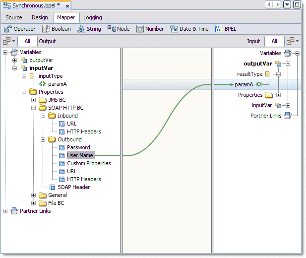Open the Date & Time functions palette
The image size is (306, 258).
click(x=189, y=29)
